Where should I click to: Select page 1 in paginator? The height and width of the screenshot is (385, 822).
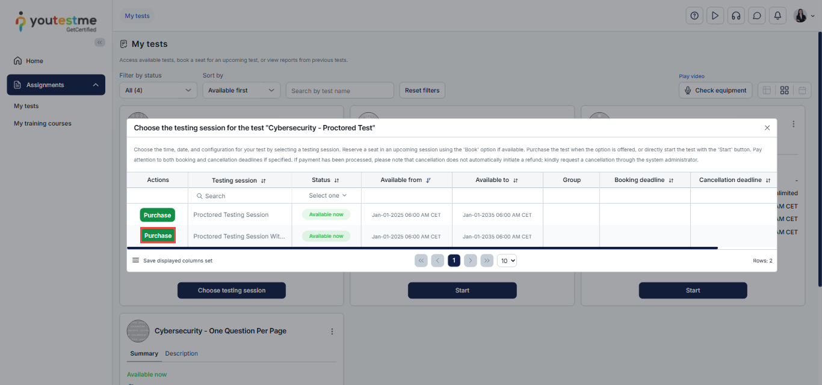454,261
